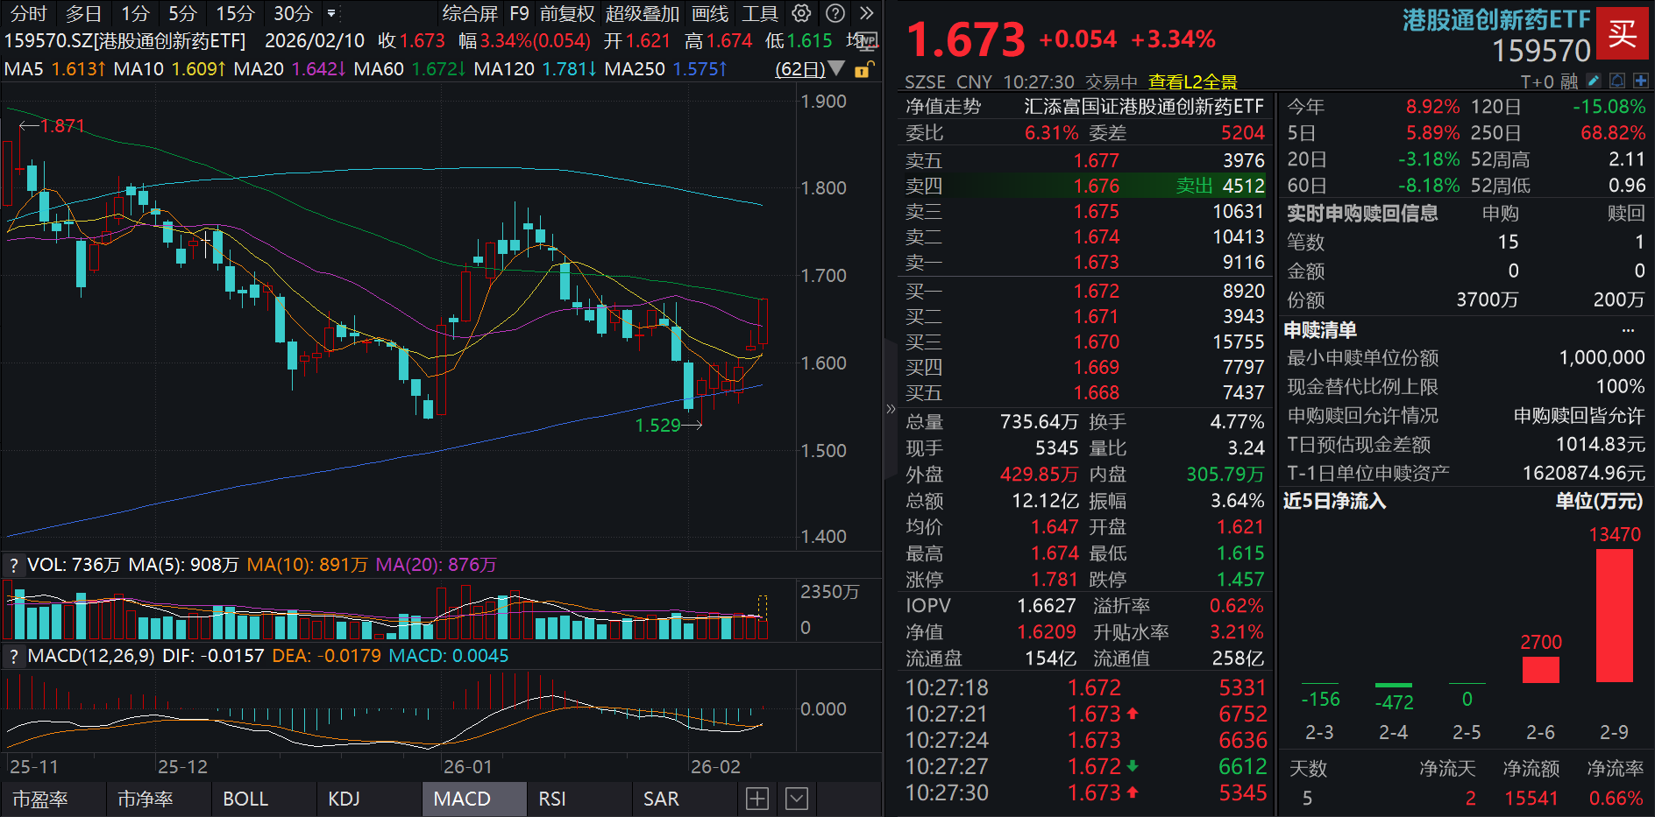Open the dropdown arrow after 30分
This screenshot has height=817, width=1655.
[332, 14]
